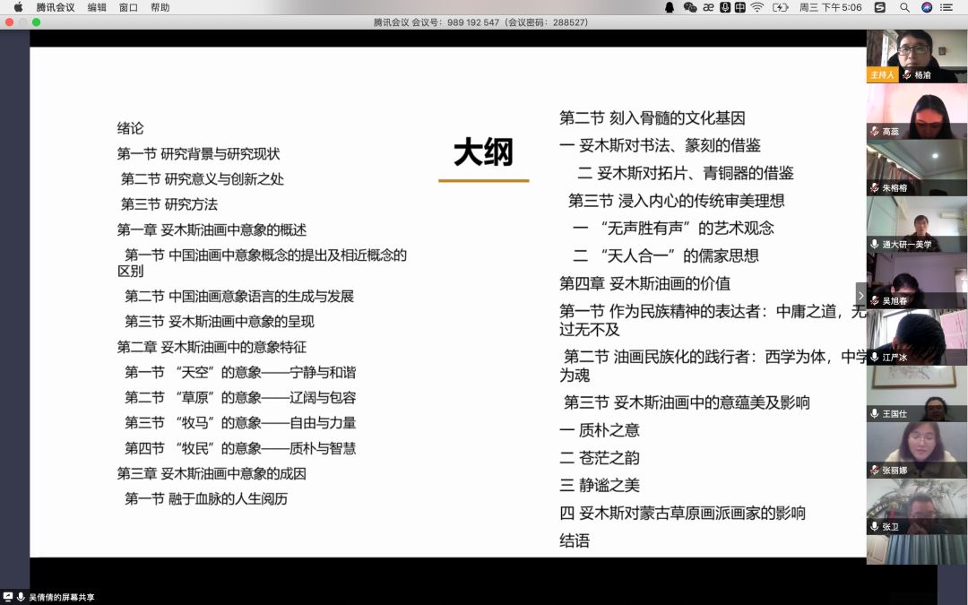Viewport: 968px width, 605px height.
Task: Select 杨渝 host video thumbnail
Action: (x=916, y=56)
